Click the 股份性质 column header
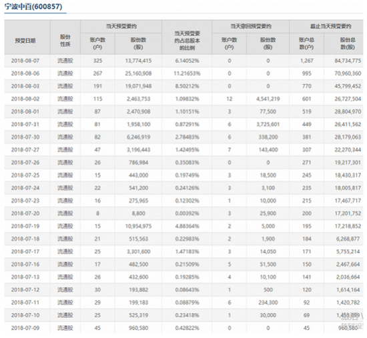The width and height of the screenshot is (367, 338). pyautogui.click(x=65, y=41)
